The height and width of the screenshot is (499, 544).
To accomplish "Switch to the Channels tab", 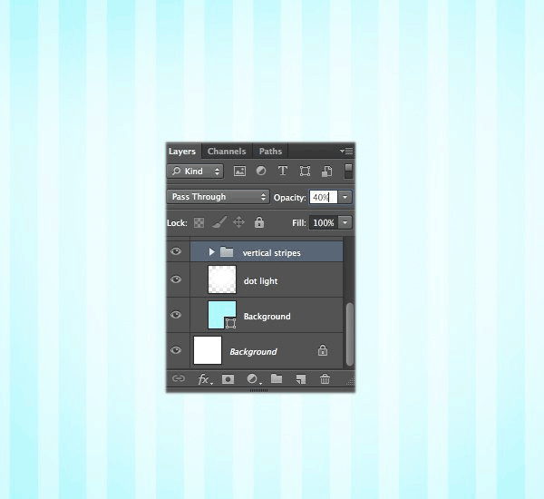I will pyautogui.click(x=227, y=152).
